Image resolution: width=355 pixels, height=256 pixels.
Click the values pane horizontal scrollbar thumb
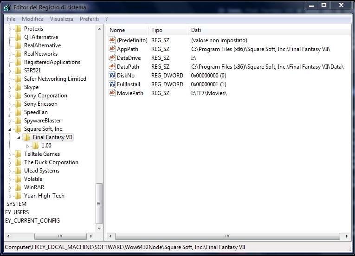click(227, 236)
